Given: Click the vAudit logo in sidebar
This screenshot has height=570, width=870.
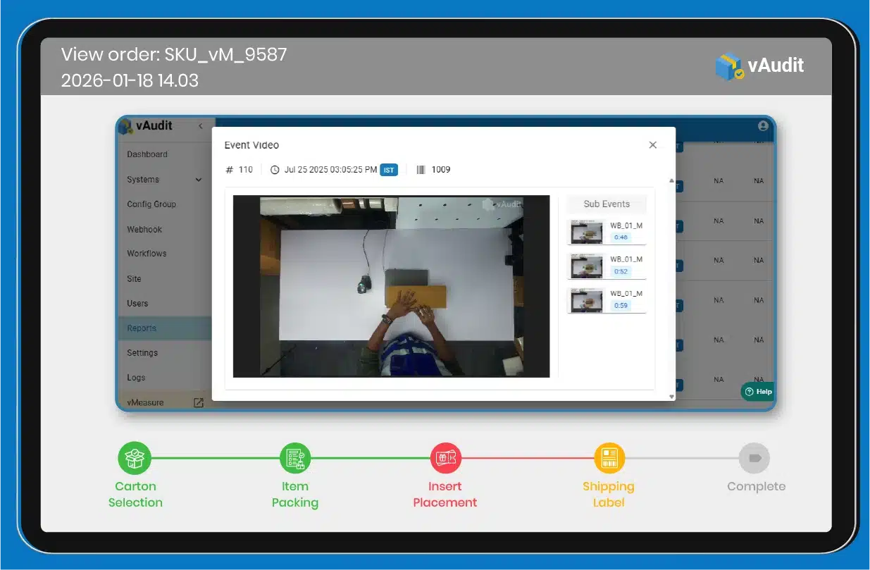Looking at the screenshot, I should [x=146, y=126].
